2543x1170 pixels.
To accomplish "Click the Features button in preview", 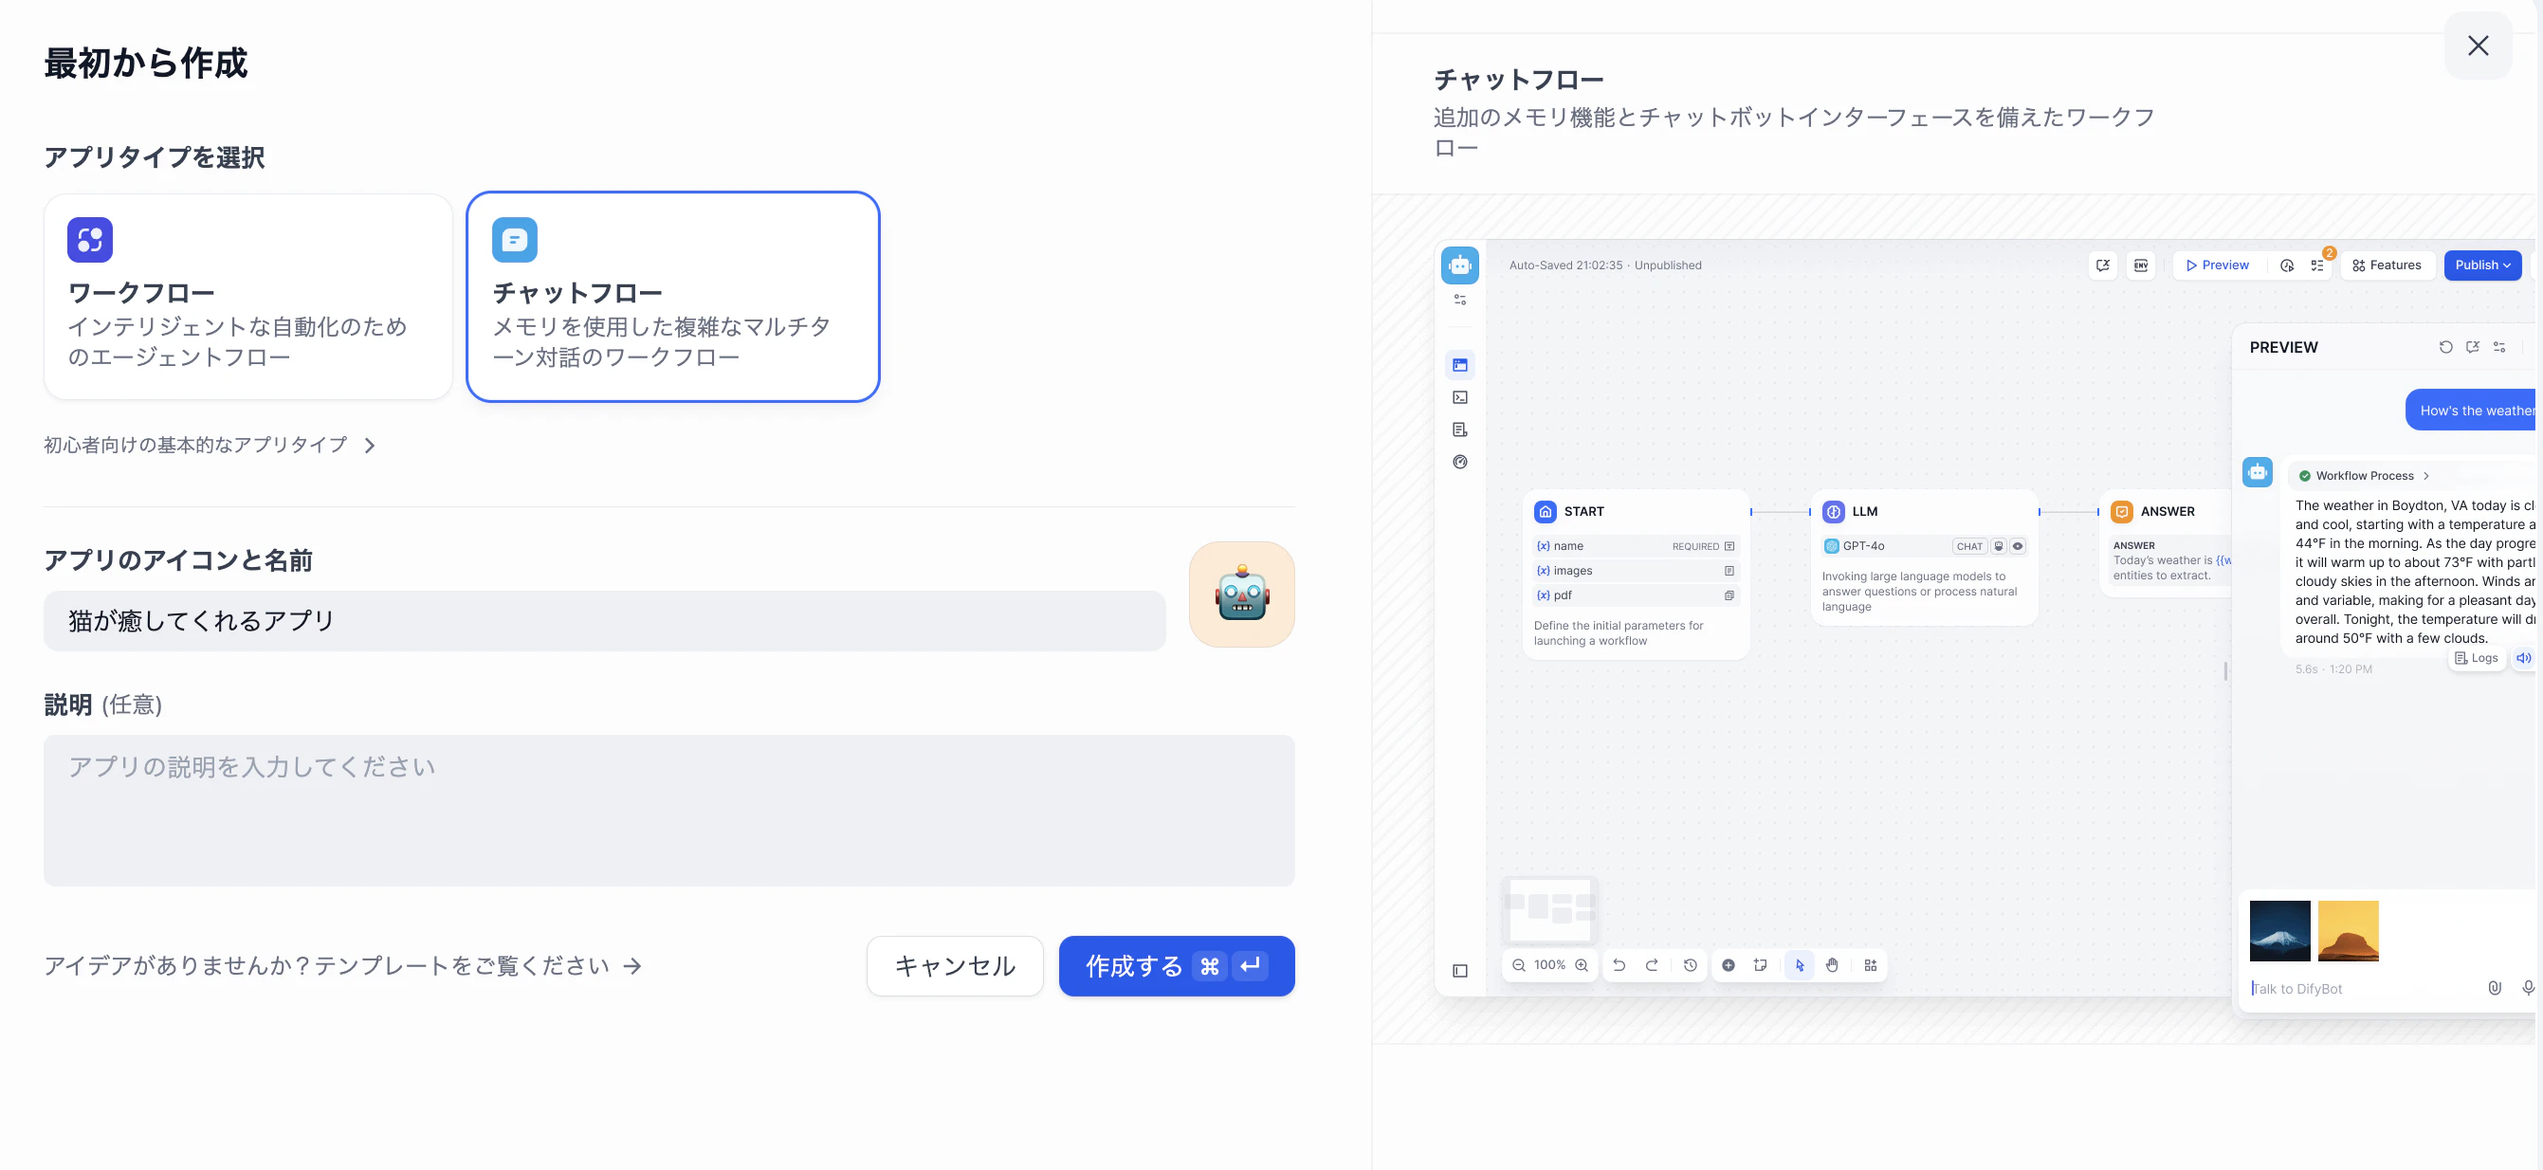I will click(2386, 265).
